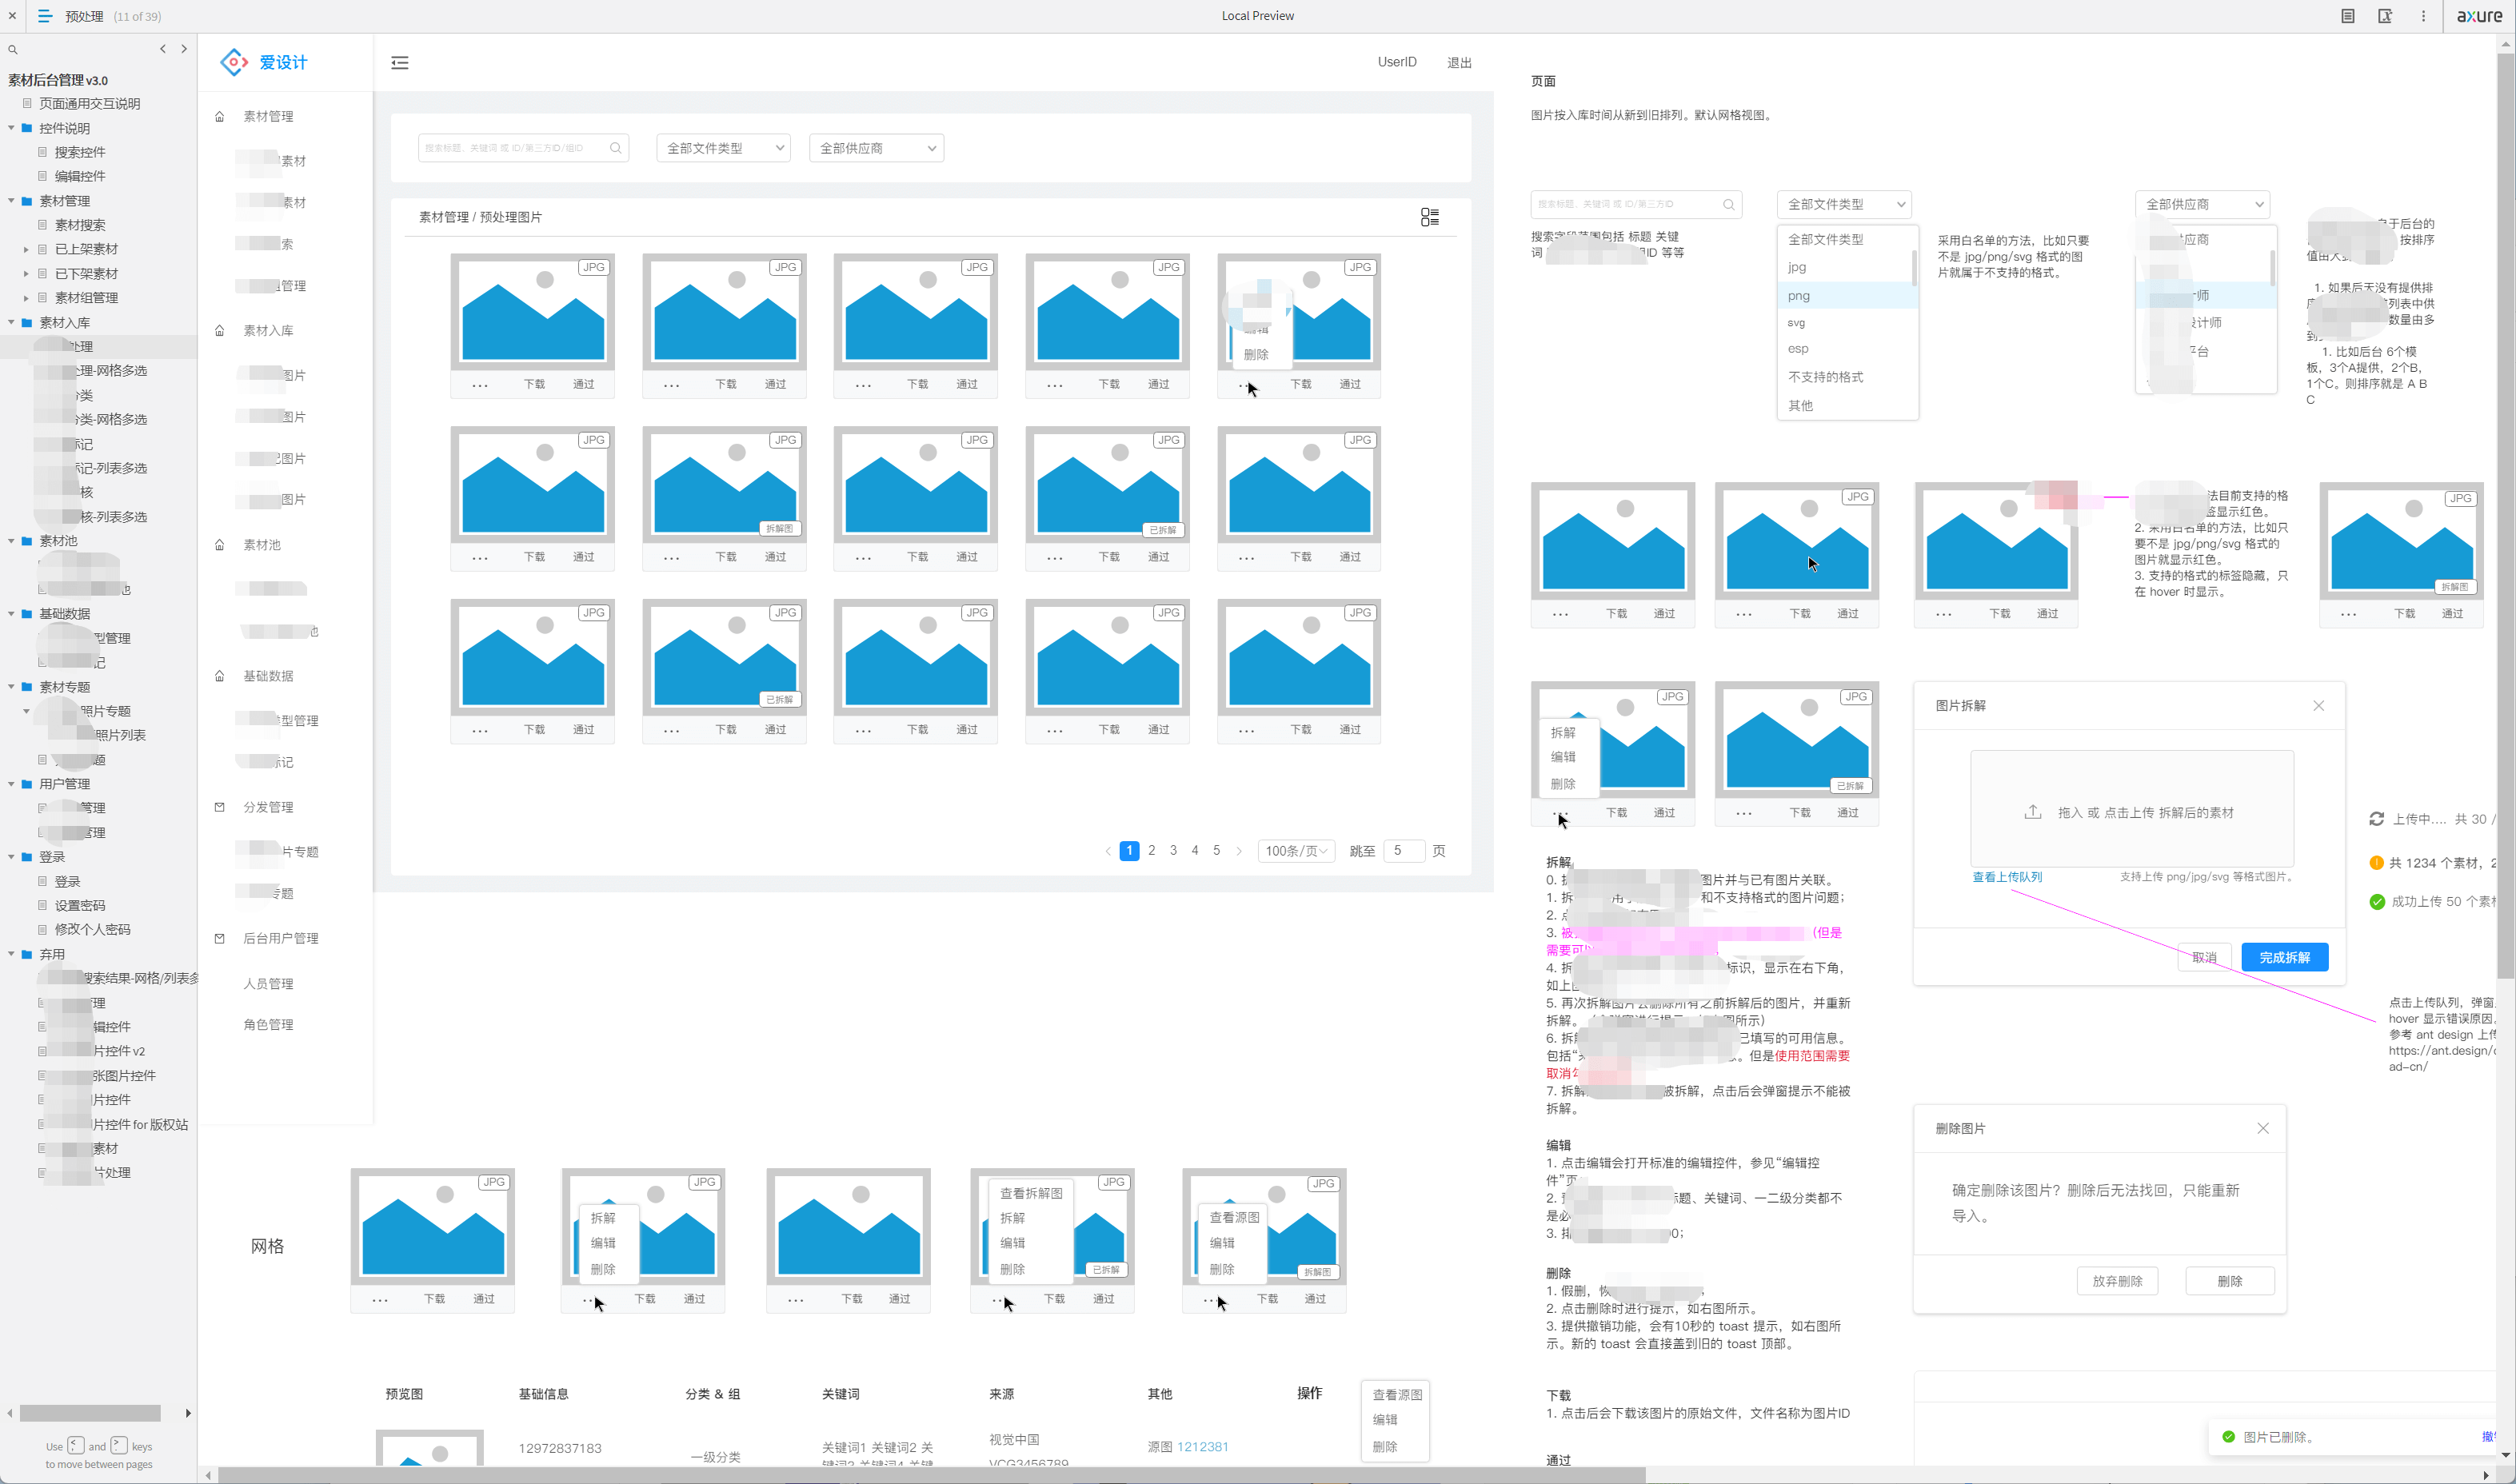Open the 100条/页 page size dropdown
This screenshot has height=1484, width=2516.
1295,851
